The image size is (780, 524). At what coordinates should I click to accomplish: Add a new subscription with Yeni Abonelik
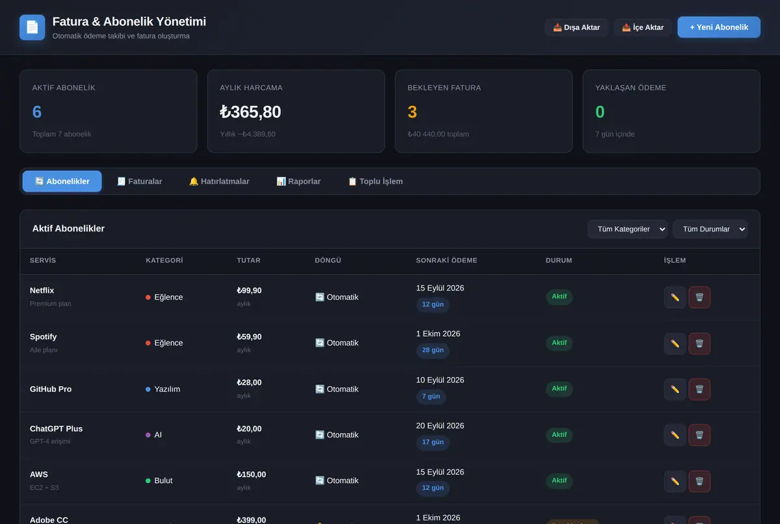coord(719,27)
